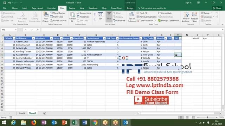Image resolution: width=225 pixels, height=126 pixels.
Task: Click the Consolidate icon
Action: [159, 13]
